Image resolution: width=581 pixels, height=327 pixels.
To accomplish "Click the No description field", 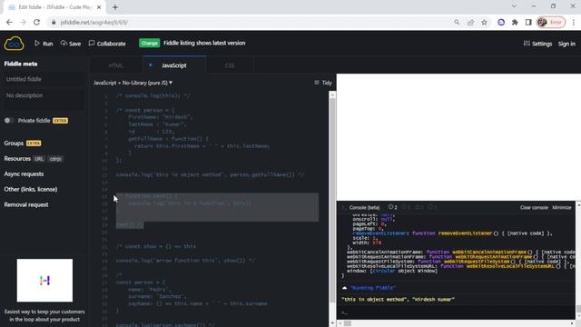I will point(44,99).
